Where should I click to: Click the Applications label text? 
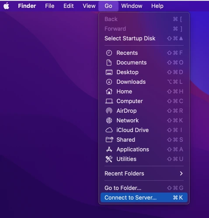(x=132, y=150)
